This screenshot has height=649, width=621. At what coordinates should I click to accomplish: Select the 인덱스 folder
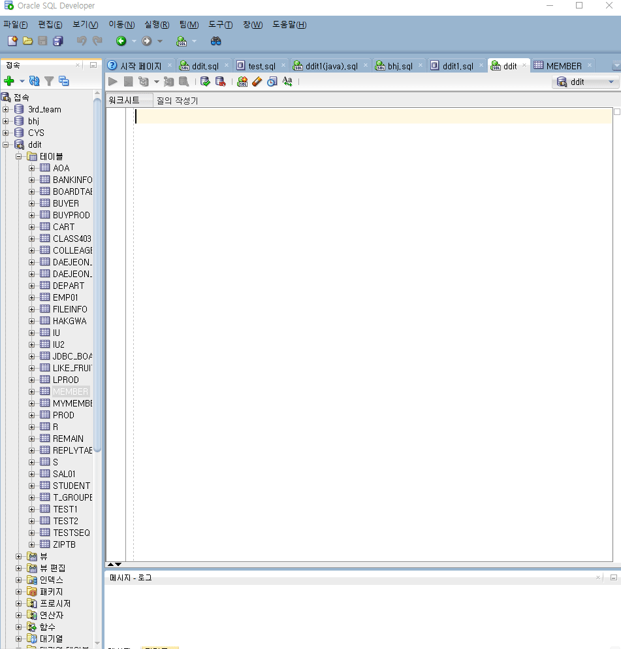tap(52, 580)
